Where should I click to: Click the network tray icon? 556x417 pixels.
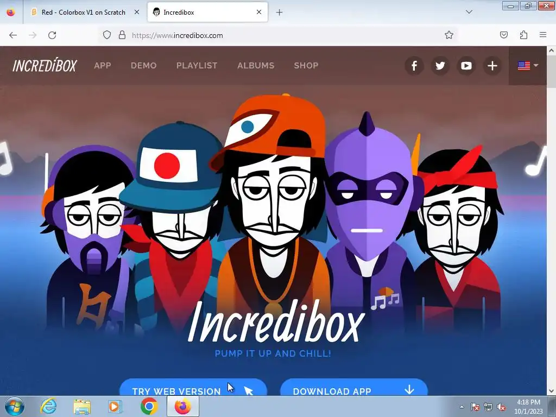pos(488,407)
